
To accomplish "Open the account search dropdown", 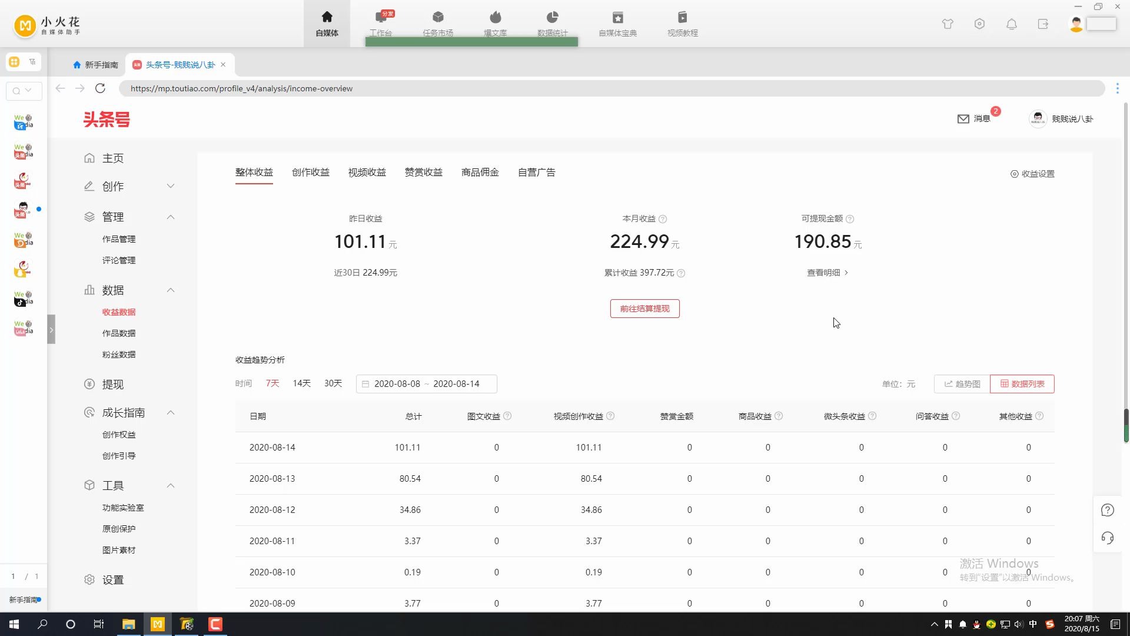I will coord(24,91).
